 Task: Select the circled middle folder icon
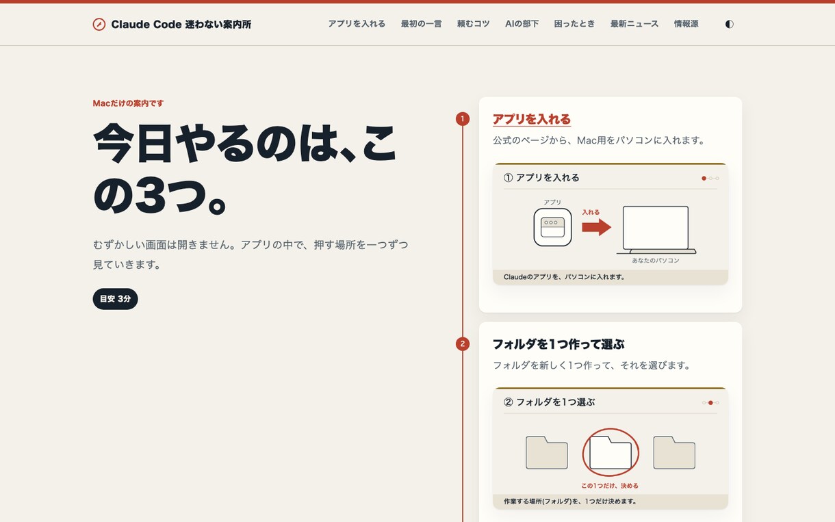coord(611,452)
